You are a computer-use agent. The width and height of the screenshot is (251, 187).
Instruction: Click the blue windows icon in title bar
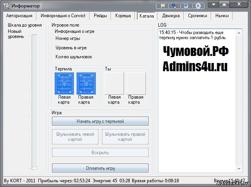[x=174, y=6]
